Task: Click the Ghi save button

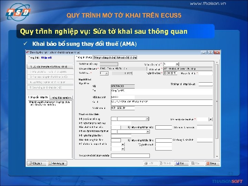Action: (181, 163)
